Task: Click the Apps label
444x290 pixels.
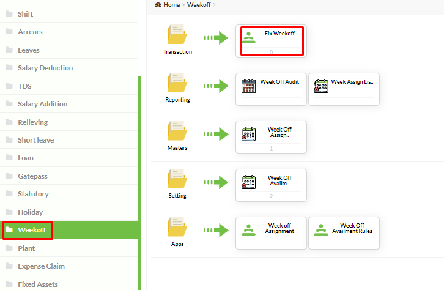Action: tap(177, 244)
